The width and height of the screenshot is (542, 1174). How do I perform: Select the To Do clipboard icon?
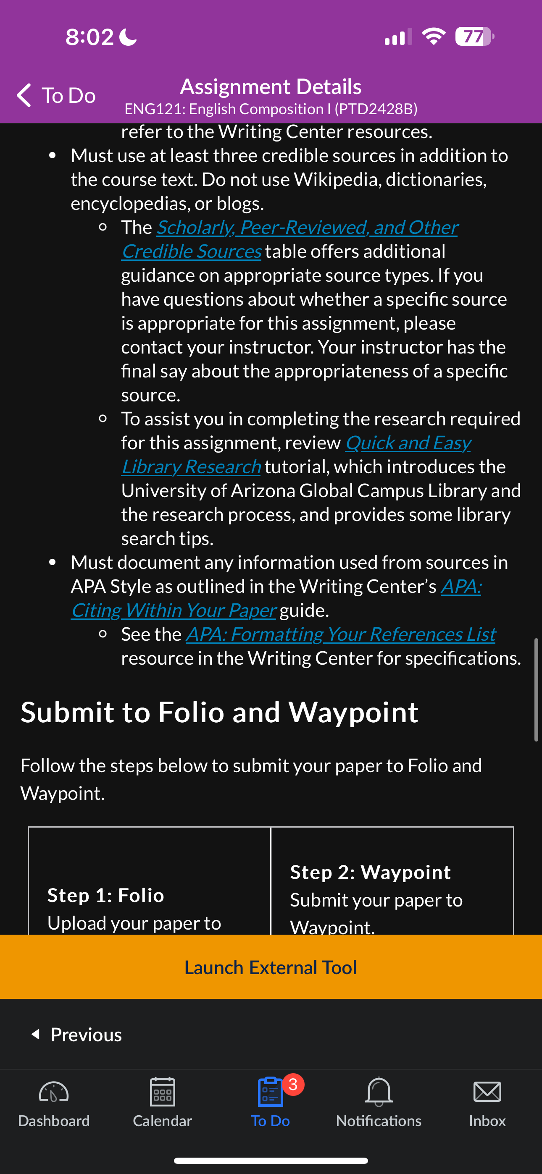(x=271, y=1092)
